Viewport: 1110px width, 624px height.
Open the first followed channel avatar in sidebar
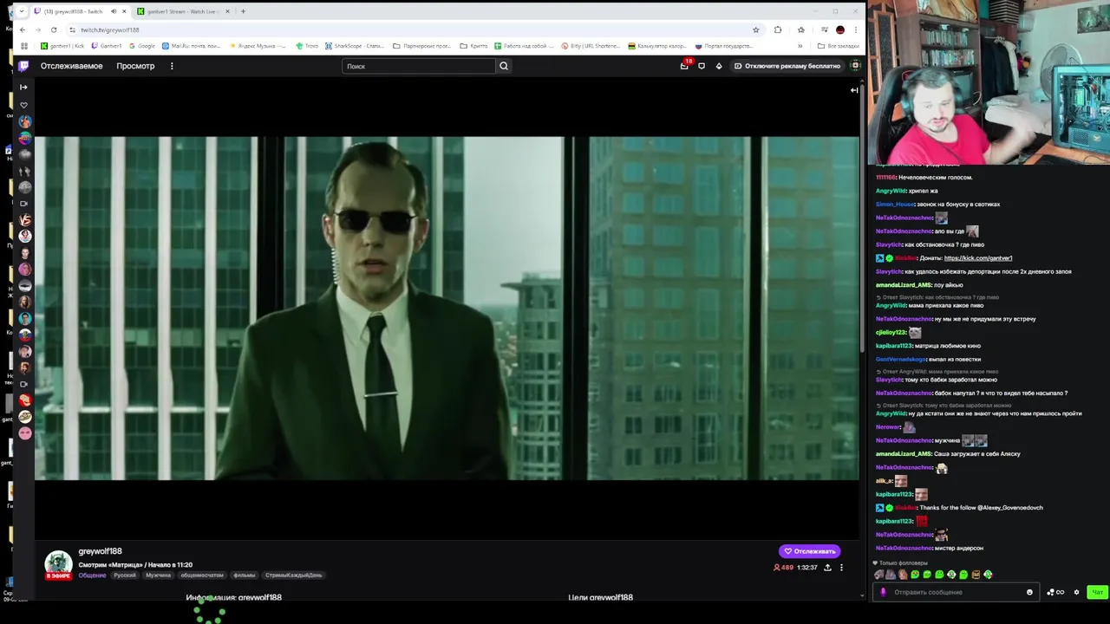click(x=24, y=122)
